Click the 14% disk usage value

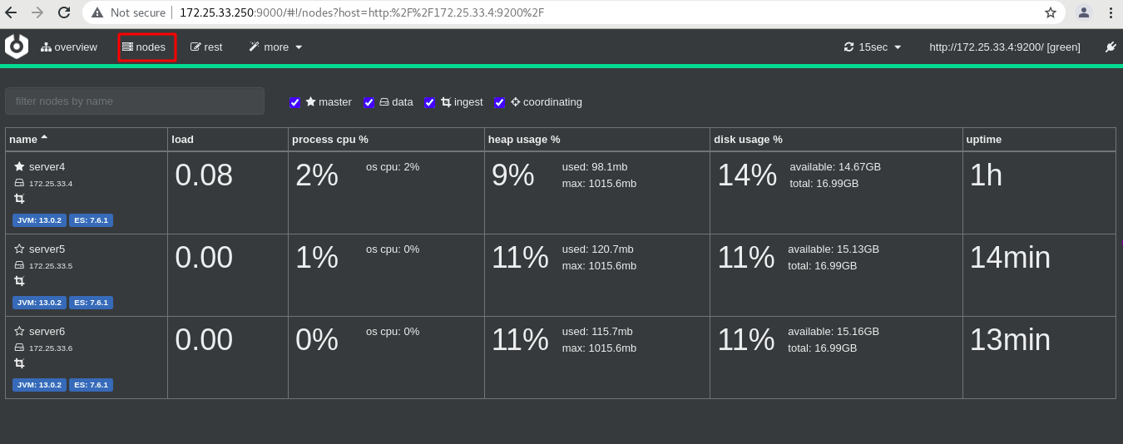[x=747, y=175]
